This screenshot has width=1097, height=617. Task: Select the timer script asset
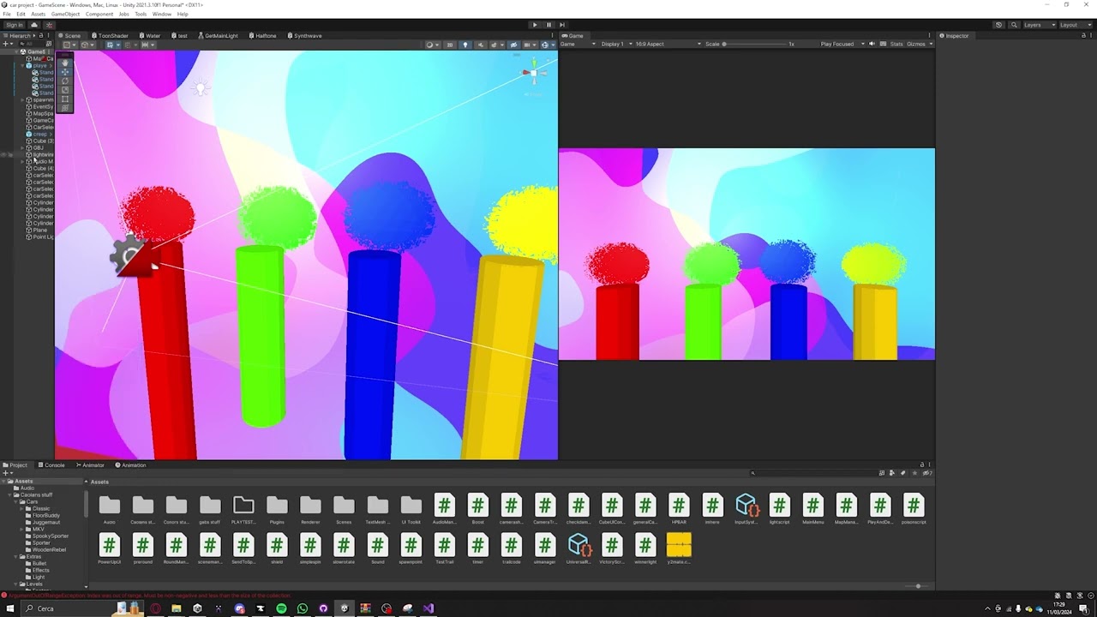[477, 548]
